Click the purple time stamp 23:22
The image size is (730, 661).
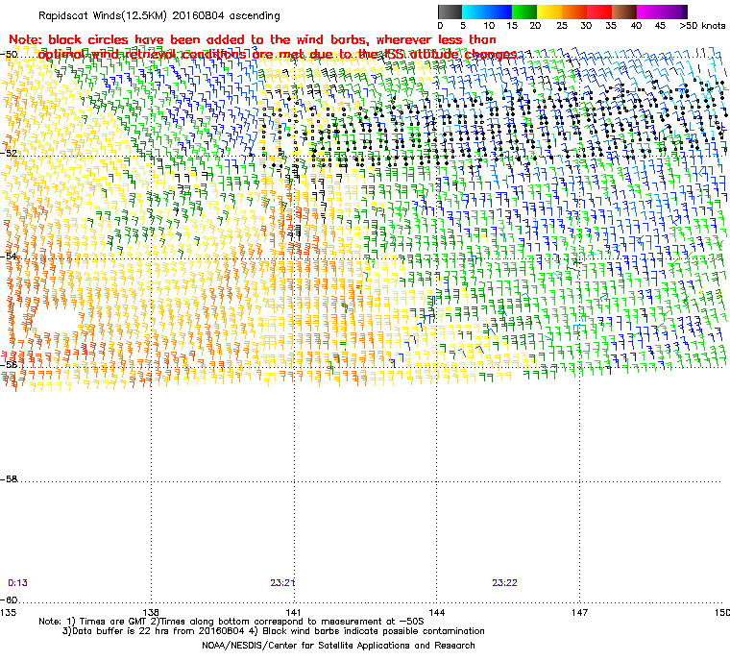504,583
